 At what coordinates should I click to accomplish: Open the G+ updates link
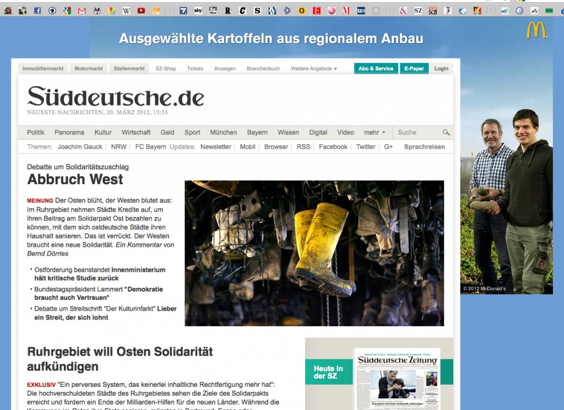(x=388, y=147)
